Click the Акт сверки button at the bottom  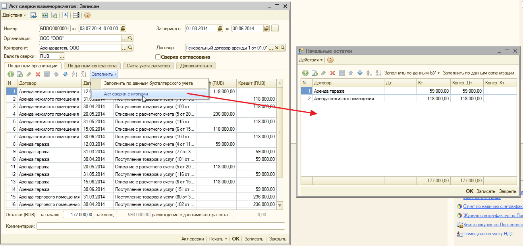coord(193,239)
